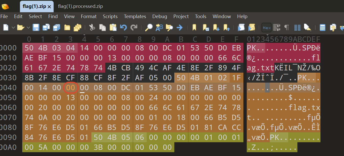Viewport: 344px width, 156px height.
Task: Click the highlighter marker icon
Action: click(x=307, y=27)
